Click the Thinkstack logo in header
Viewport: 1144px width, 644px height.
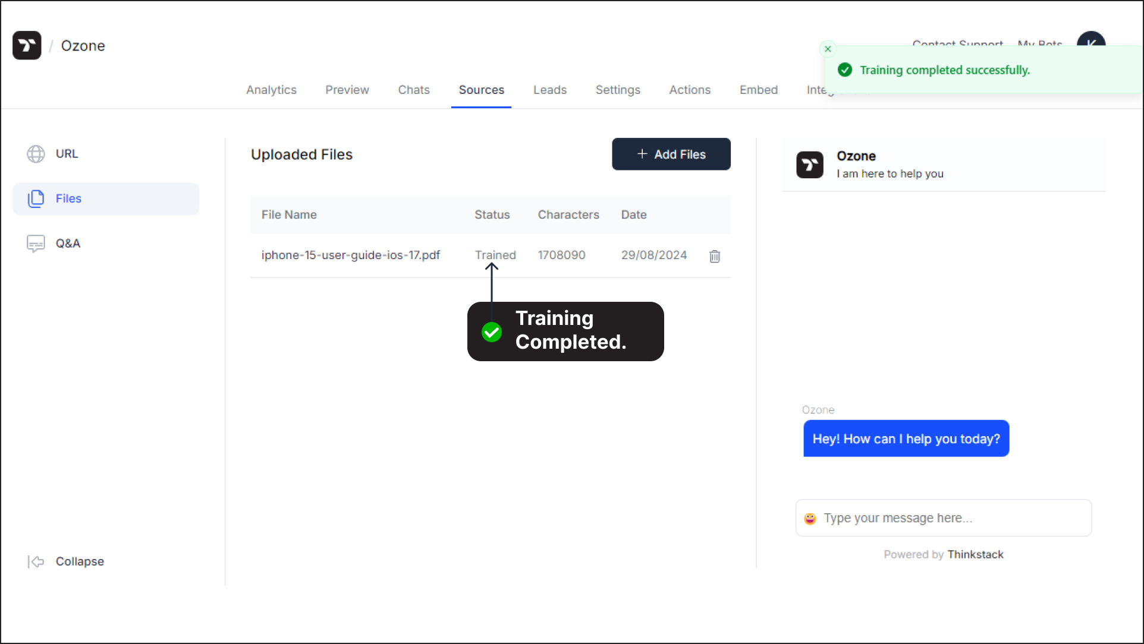27,46
